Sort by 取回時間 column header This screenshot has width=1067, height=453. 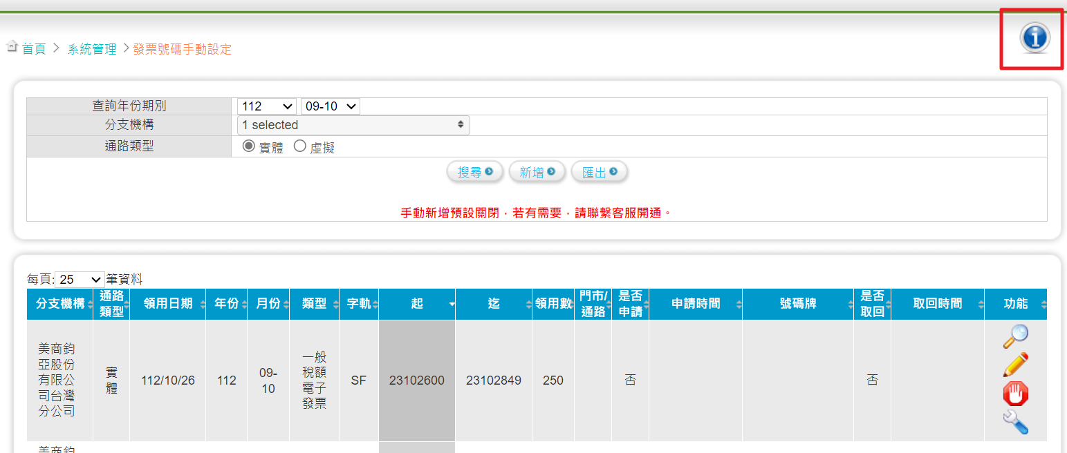pos(938,304)
